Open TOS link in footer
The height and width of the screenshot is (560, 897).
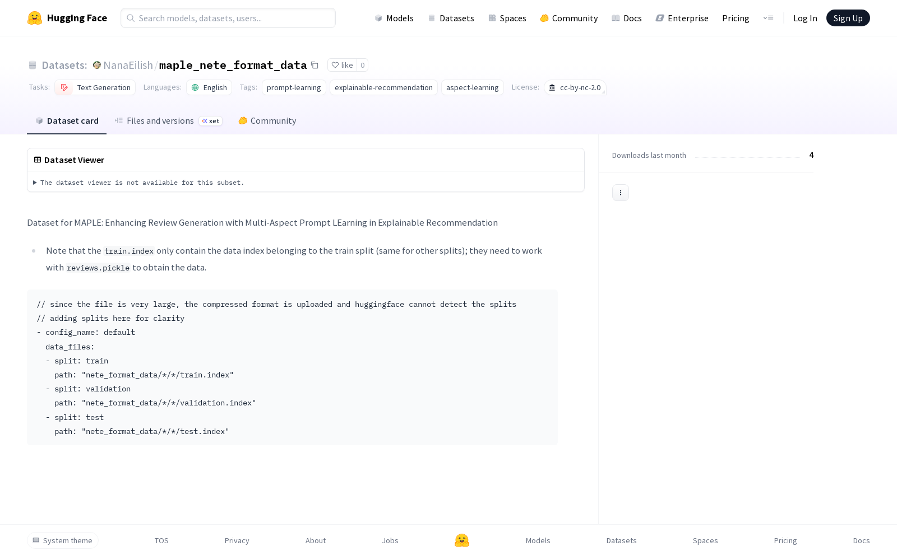[161, 540]
